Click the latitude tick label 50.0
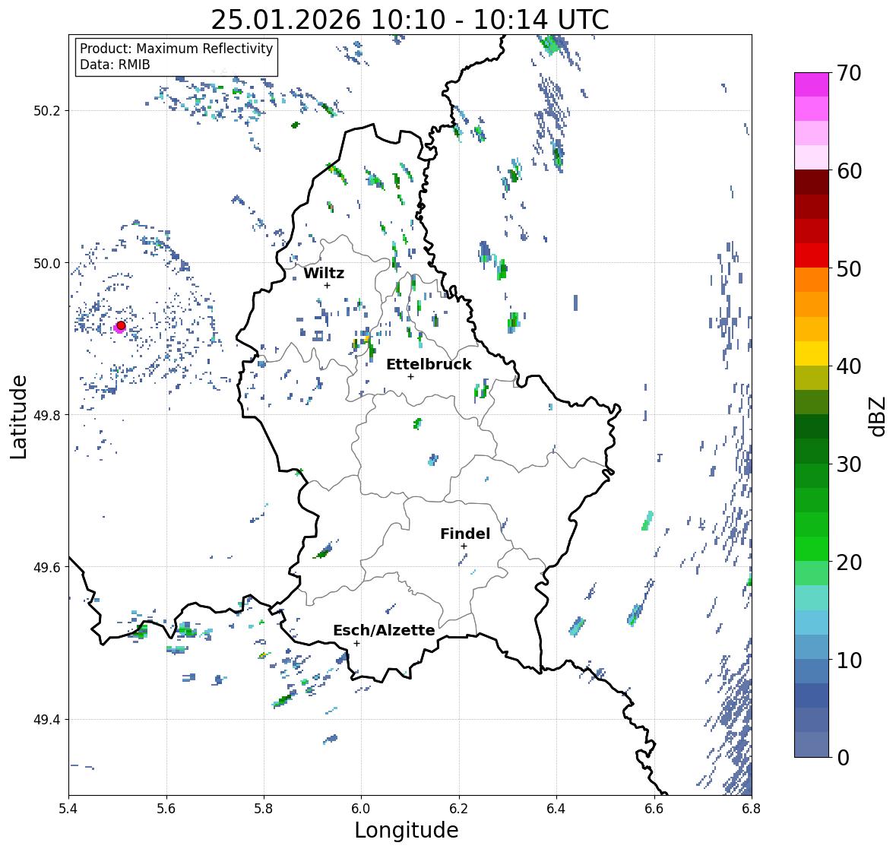The image size is (896, 849). (47, 264)
